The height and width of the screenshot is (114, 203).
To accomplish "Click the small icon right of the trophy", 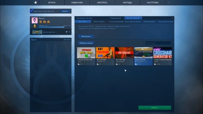I will point(69,32).
